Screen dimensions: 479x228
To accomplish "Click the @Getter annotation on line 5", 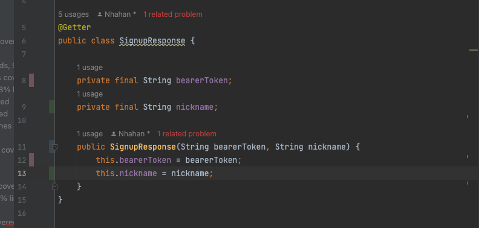I will pos(74,27).
